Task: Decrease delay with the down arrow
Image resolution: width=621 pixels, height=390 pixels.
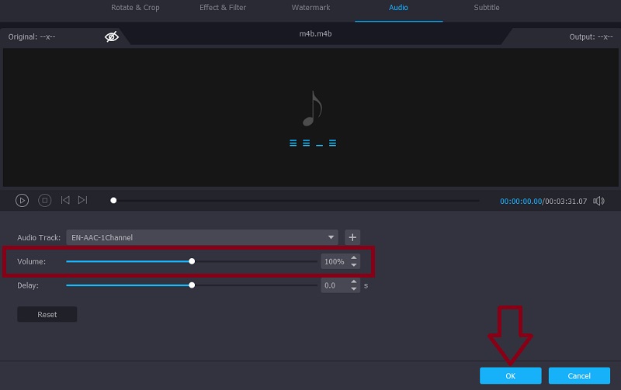Action: click(x=354, y=288)
